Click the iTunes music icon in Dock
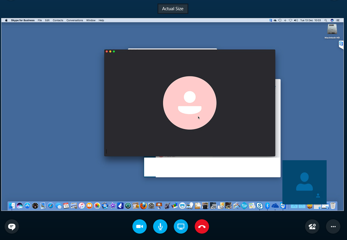 (82, 205)
